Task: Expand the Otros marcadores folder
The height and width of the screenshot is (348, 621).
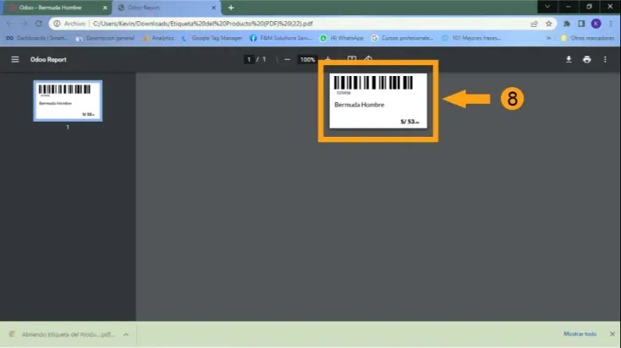Action: click(585, 38)
